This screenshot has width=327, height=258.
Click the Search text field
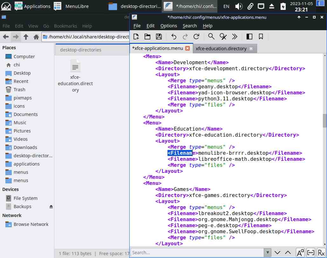(197, 253)
